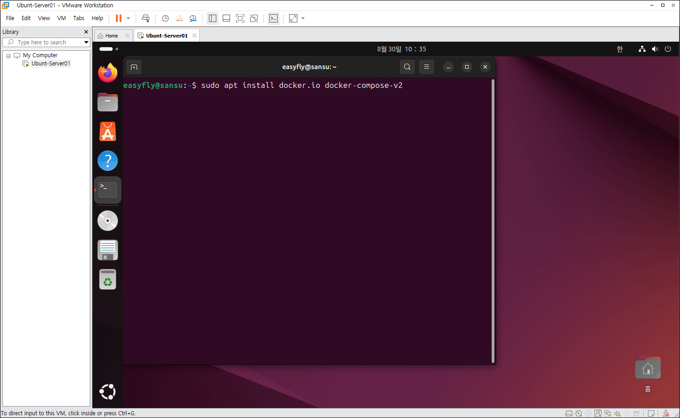Toggle the console view button
Viewport: 680px width, 418px height.
[274, 18]
